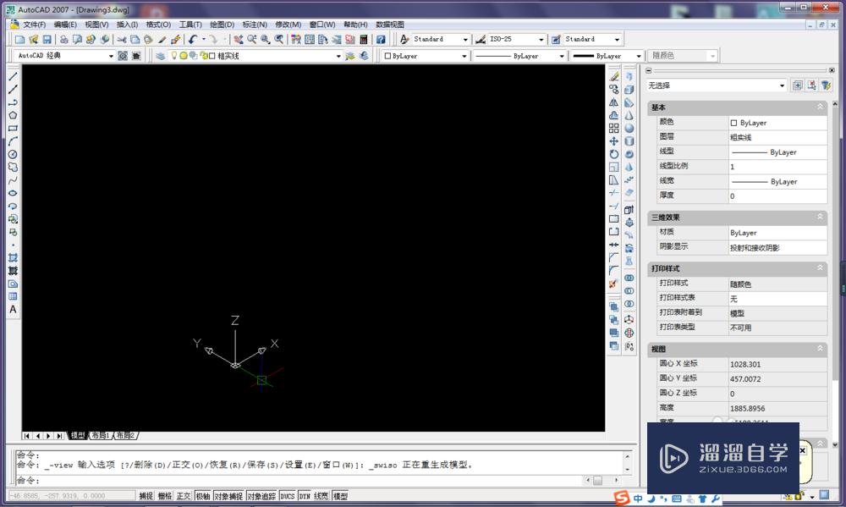846x507 pixels.
Task: Select the Erase tool on the modify toolbar
Action: [x=614, y=76]
